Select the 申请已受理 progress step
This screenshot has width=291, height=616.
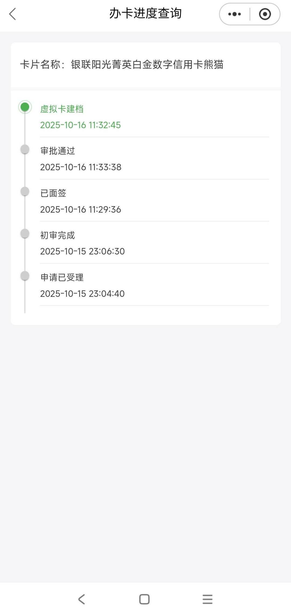point(62,277)
